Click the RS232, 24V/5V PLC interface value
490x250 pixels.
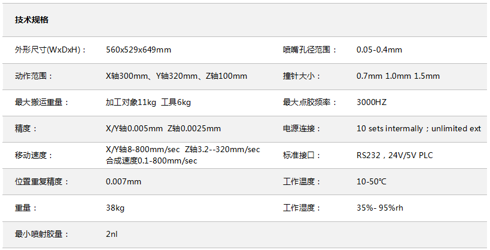tap(394, 155)
